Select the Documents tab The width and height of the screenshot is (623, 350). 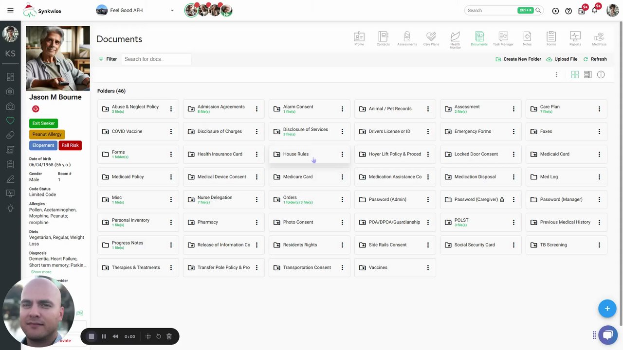[479, 38]
